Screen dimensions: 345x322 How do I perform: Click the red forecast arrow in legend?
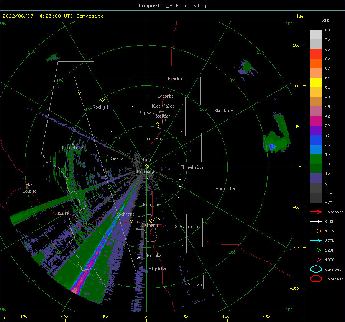[316, 212]
